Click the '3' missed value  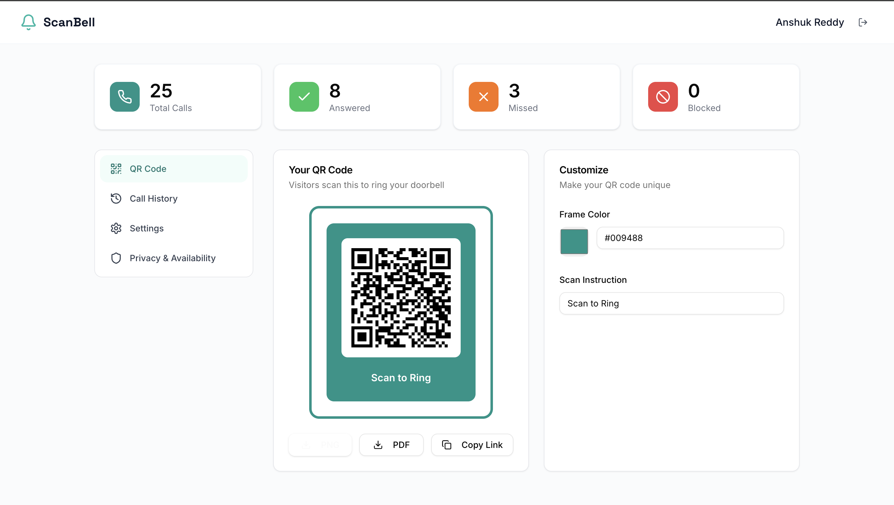tap(514, 91)
